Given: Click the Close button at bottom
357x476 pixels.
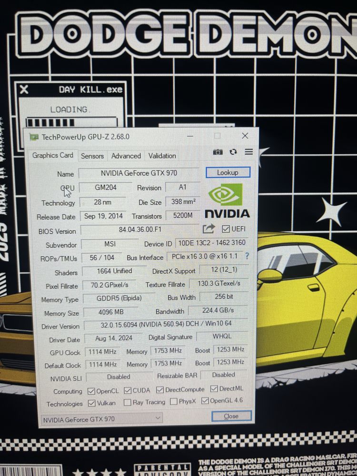Looking at the screenshot, I should [x=231, y=416].
